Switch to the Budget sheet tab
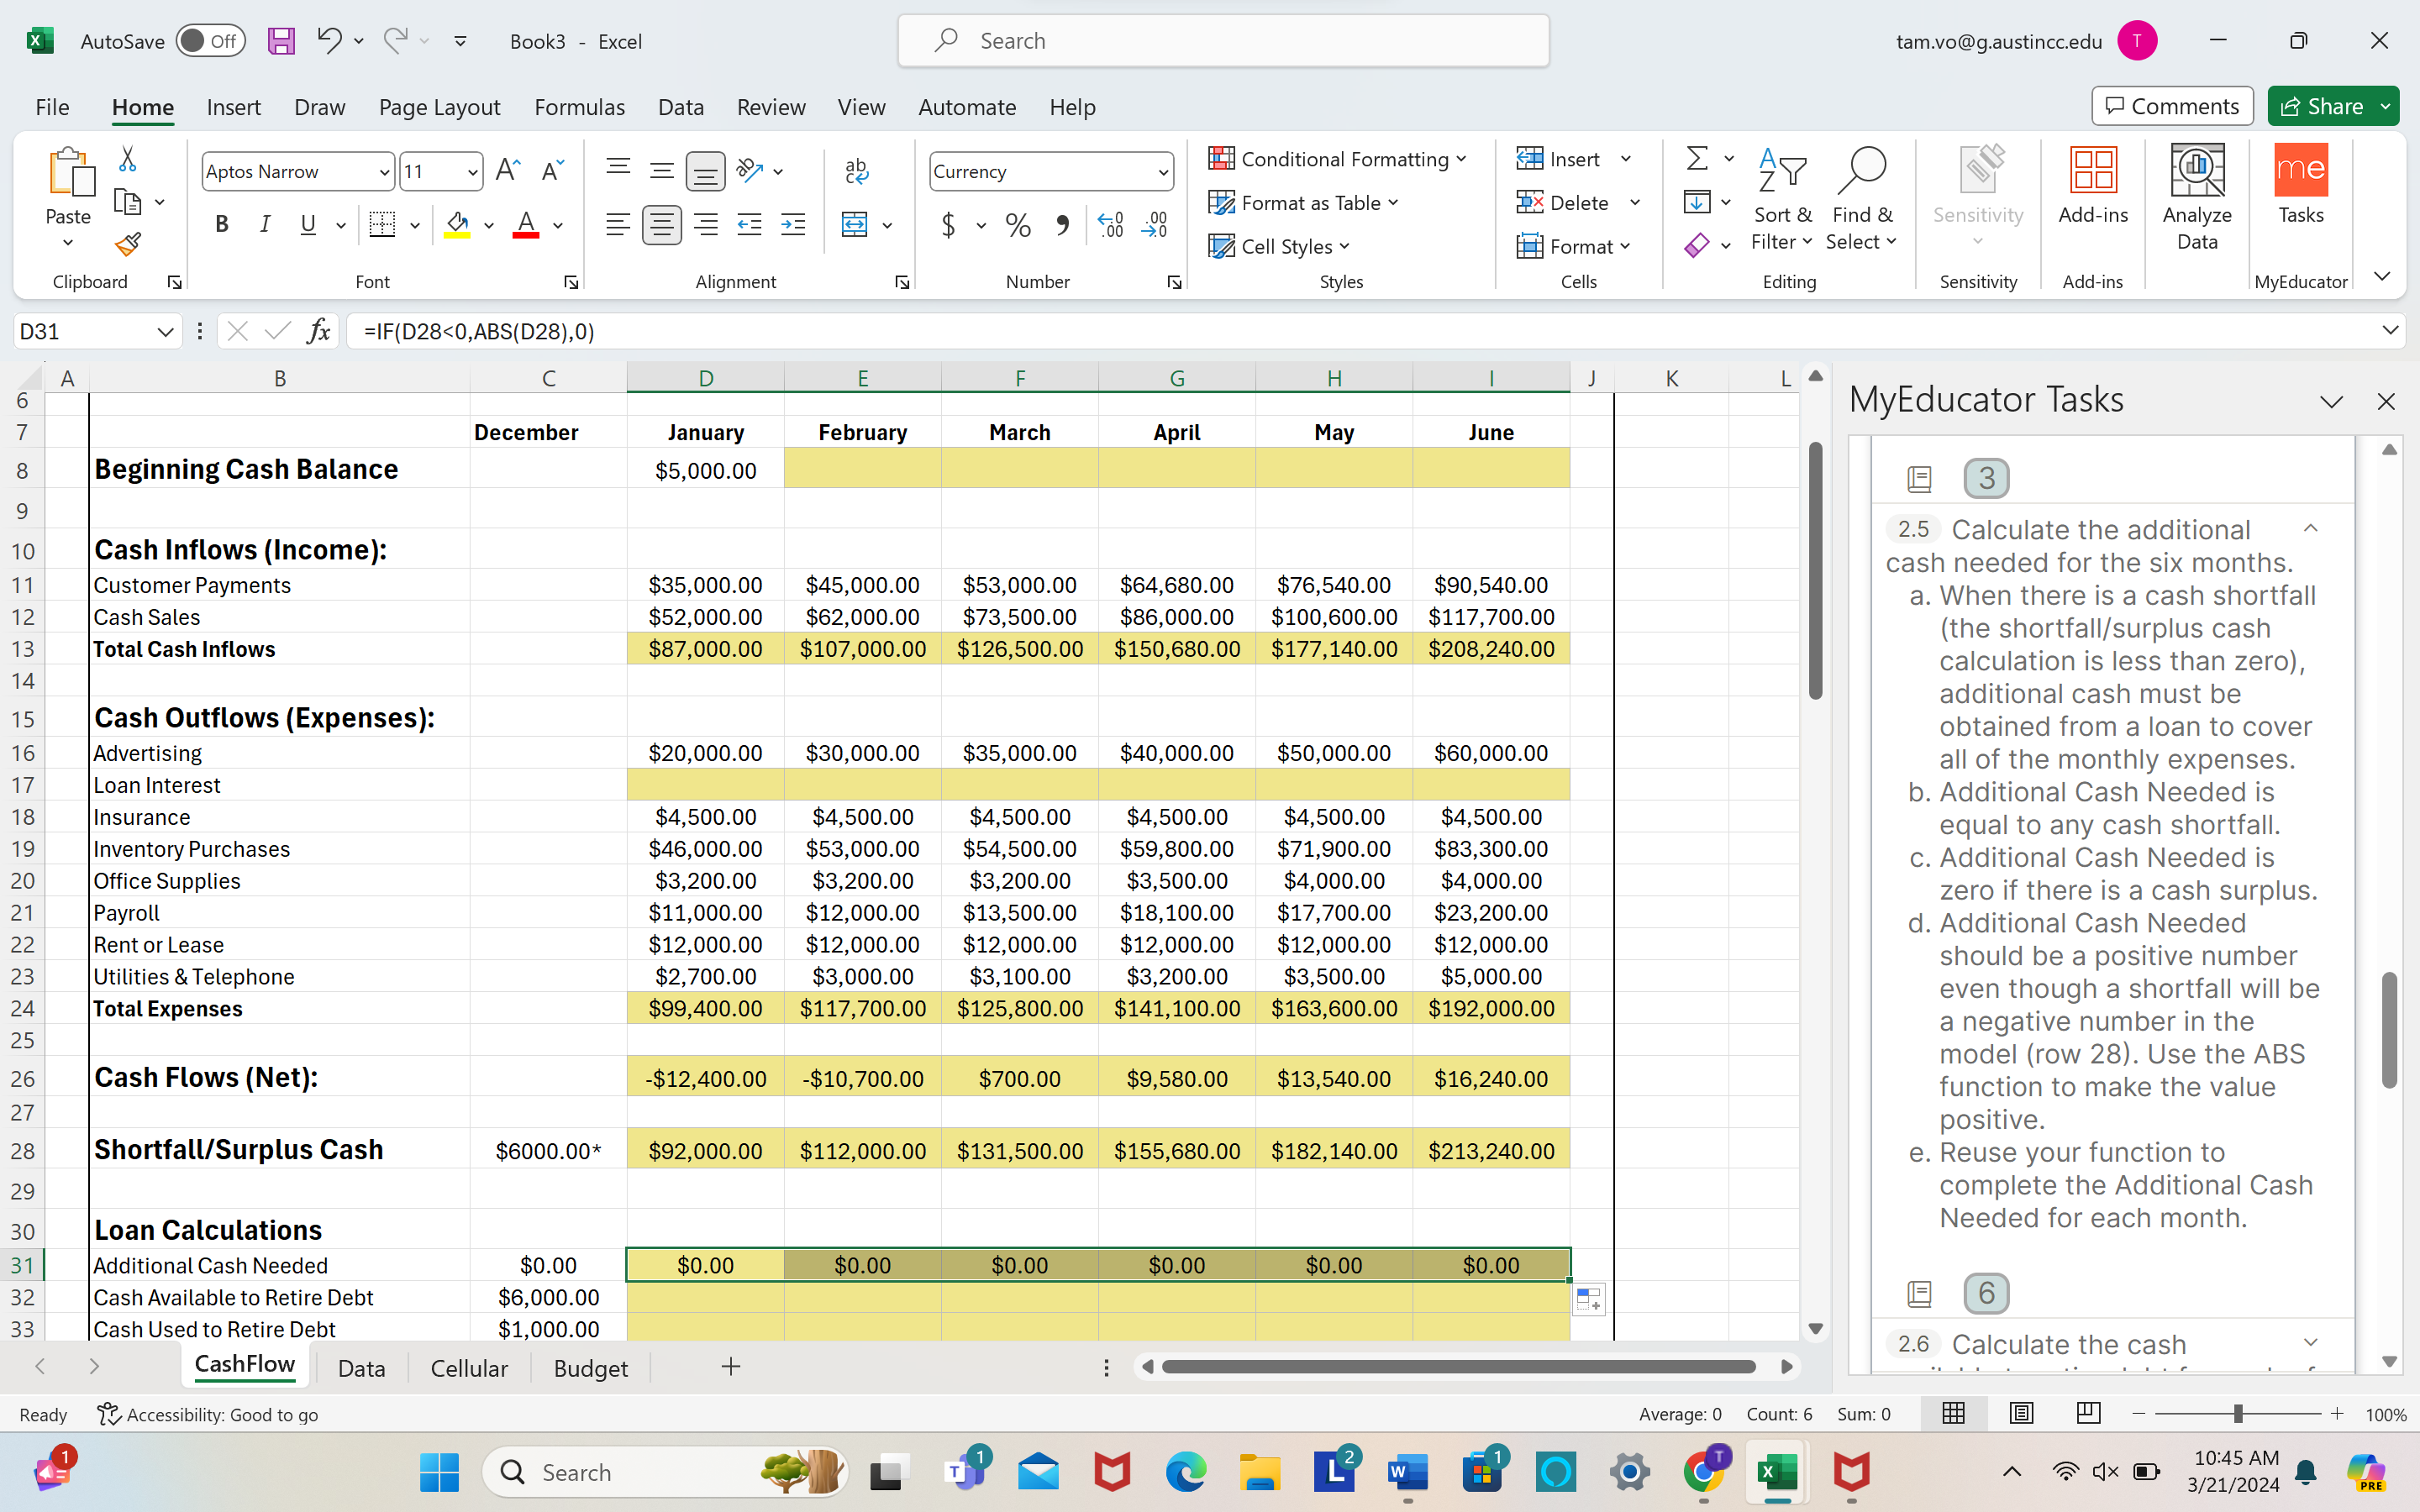The image size is (2420, 1512). (x=590, y=1368)
